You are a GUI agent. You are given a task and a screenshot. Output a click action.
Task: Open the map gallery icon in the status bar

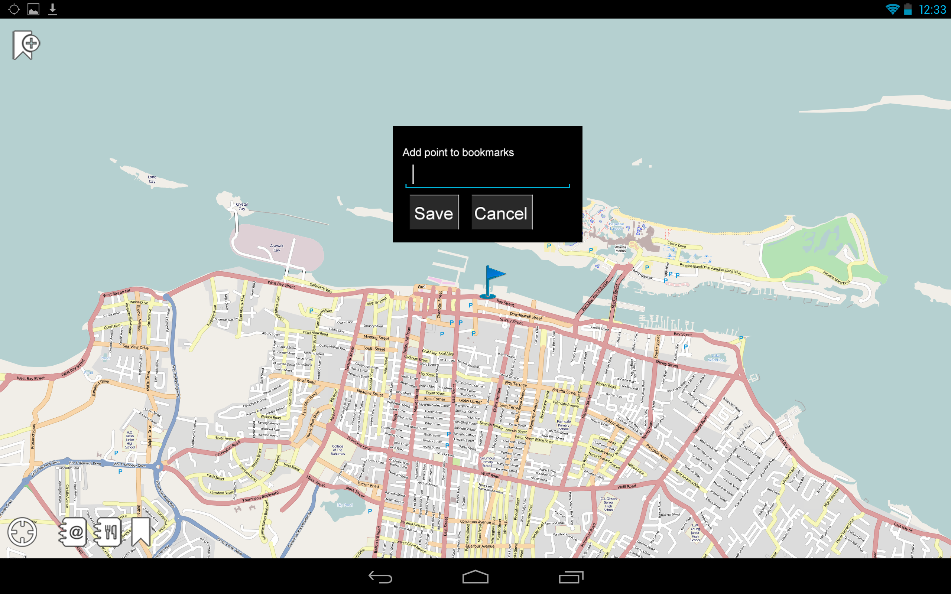(34, 9)
